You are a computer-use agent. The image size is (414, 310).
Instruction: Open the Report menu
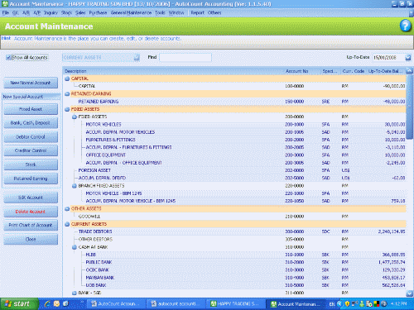click(x=197, y=12)
